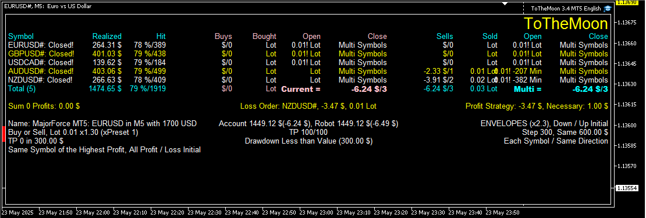Click AUDUSD sells value -2.33 $/1
The image size is (646, 218).
tap(438, 71)
